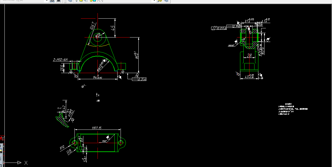332x167 pixels.
Task: Select the 0.3 A tolerance frame
Action: tap(139, 79)
